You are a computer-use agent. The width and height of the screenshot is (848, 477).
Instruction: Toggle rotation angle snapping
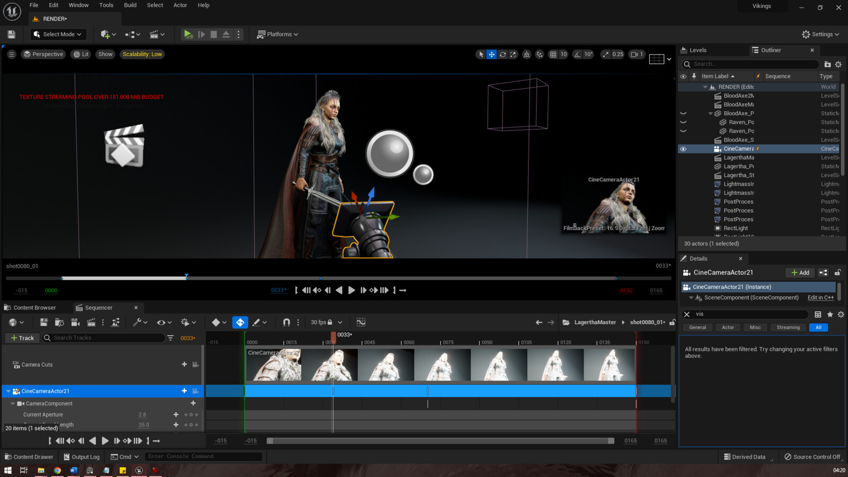[x=577, y=54]
